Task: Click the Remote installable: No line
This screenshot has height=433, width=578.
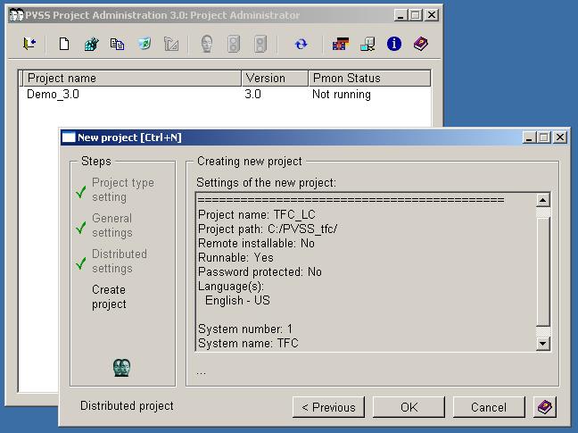Action: pyautogui.click(x=256, y=244)
